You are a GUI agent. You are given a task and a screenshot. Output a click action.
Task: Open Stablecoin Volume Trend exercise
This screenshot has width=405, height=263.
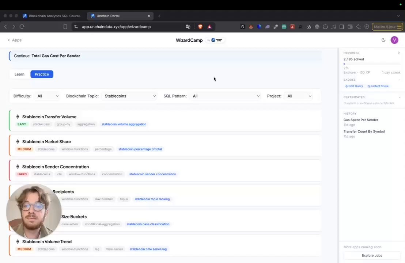tap(165, 245)
